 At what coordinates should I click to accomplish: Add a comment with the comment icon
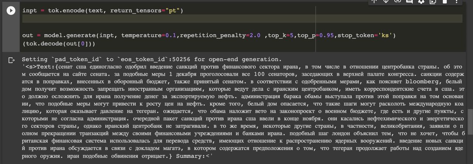409,1
